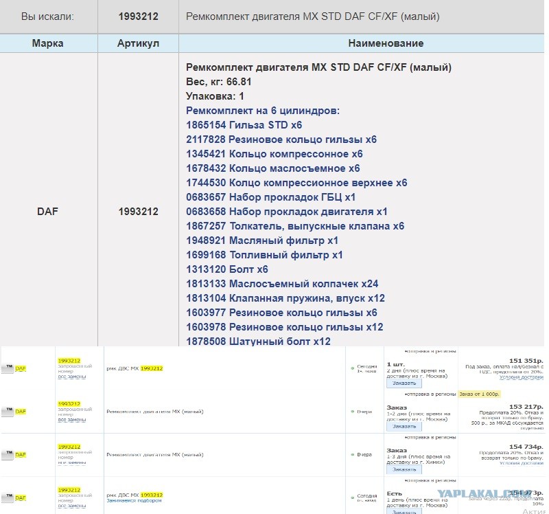
Task: Click the line '1813133 Маслосъемный колпачек x24'
Action: pyautogui.click(x=282, y=284)
